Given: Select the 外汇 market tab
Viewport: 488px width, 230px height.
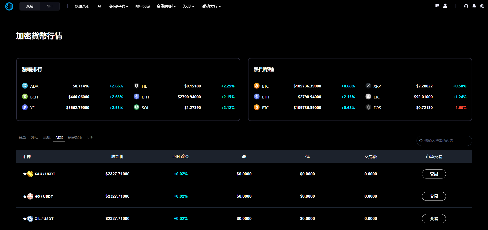Looking at the screenshot, I should coord(35,137).
